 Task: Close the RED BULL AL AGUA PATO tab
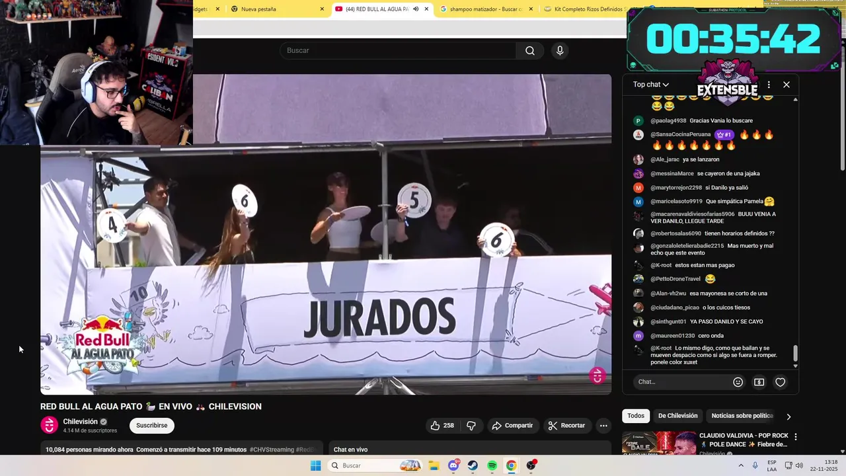click(x=426, y=9)
